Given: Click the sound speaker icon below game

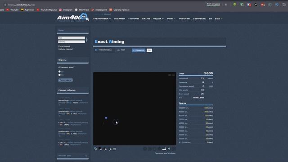Looking at the screenshot, I should 169,148.
